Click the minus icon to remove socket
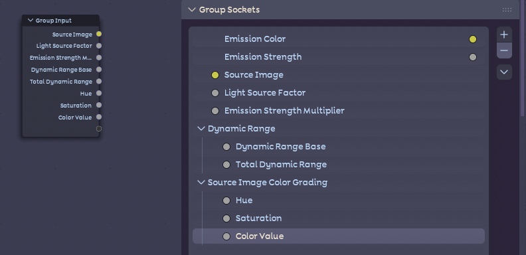Viewport: 526px width, 255px height. click(x=504, y=50)
